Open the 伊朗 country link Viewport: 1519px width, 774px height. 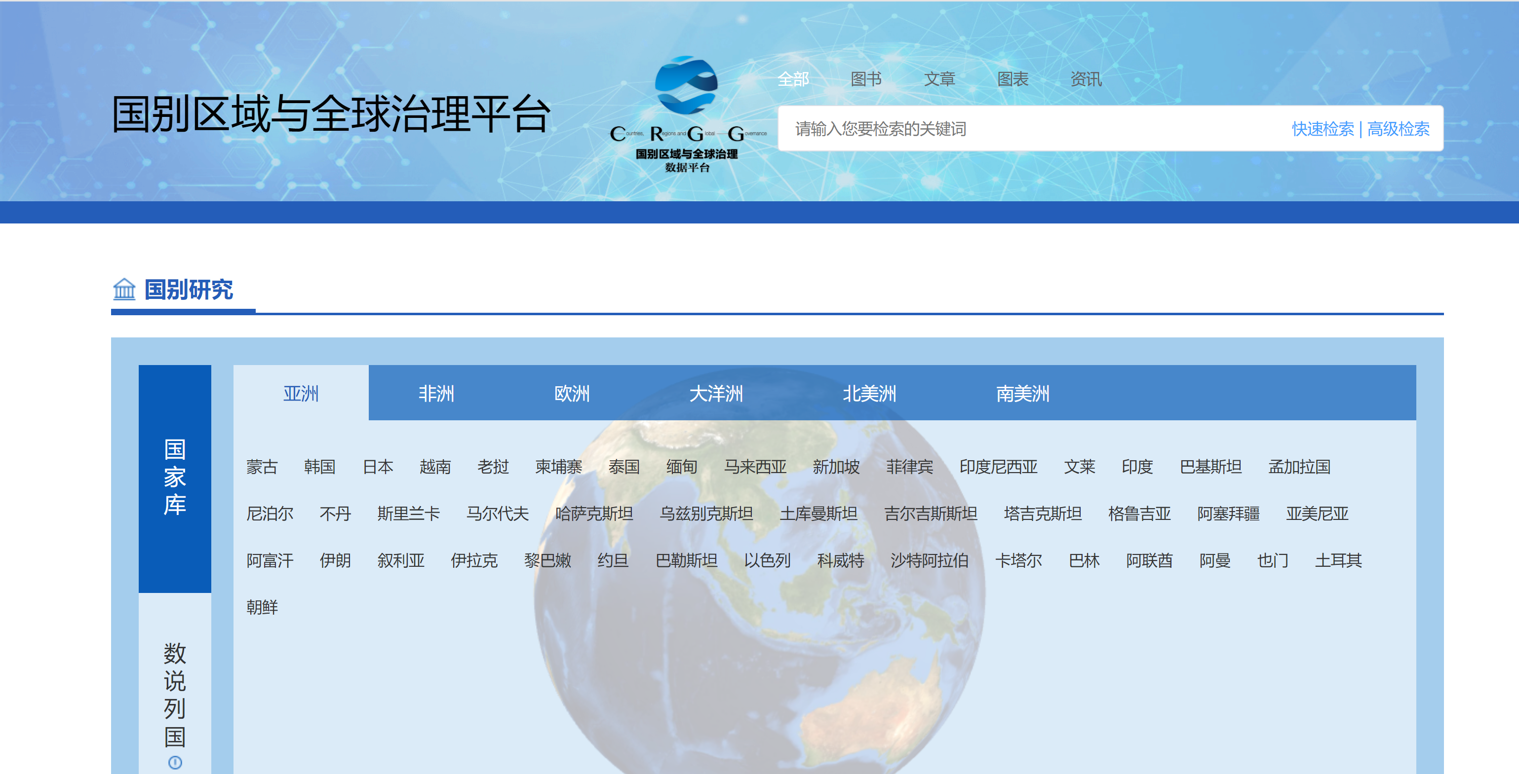(x=335, y=560)
